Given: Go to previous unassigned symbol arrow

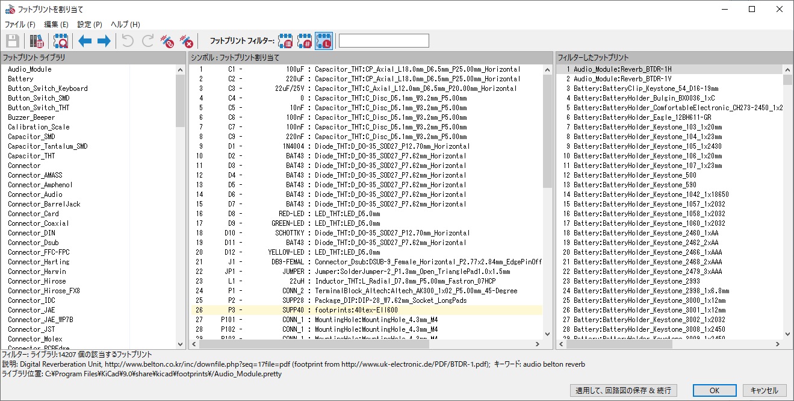Looking at the screenshot, I should [x=85, y=41].
